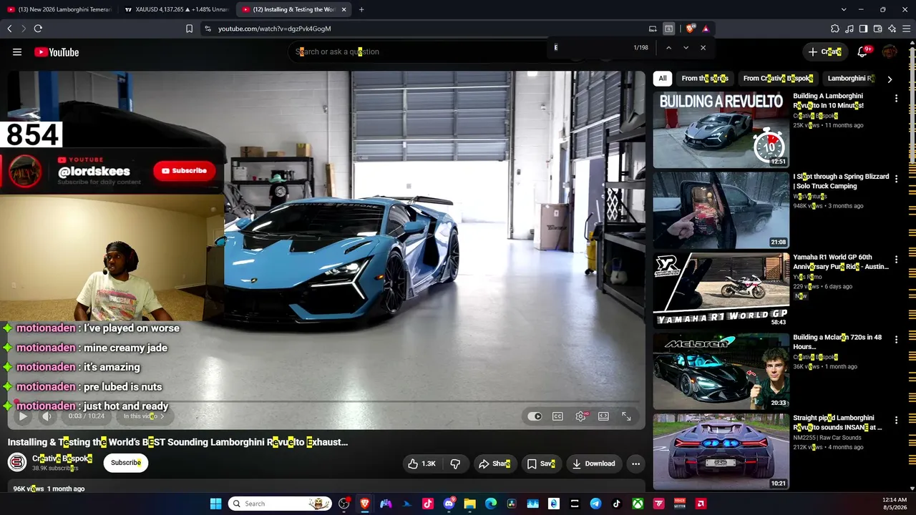Open Brave Rewards triangle icon
The image size is (916, 515).
(706, 29)
